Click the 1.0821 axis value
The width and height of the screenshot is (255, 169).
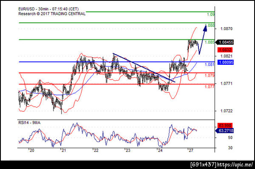point(227,56)
